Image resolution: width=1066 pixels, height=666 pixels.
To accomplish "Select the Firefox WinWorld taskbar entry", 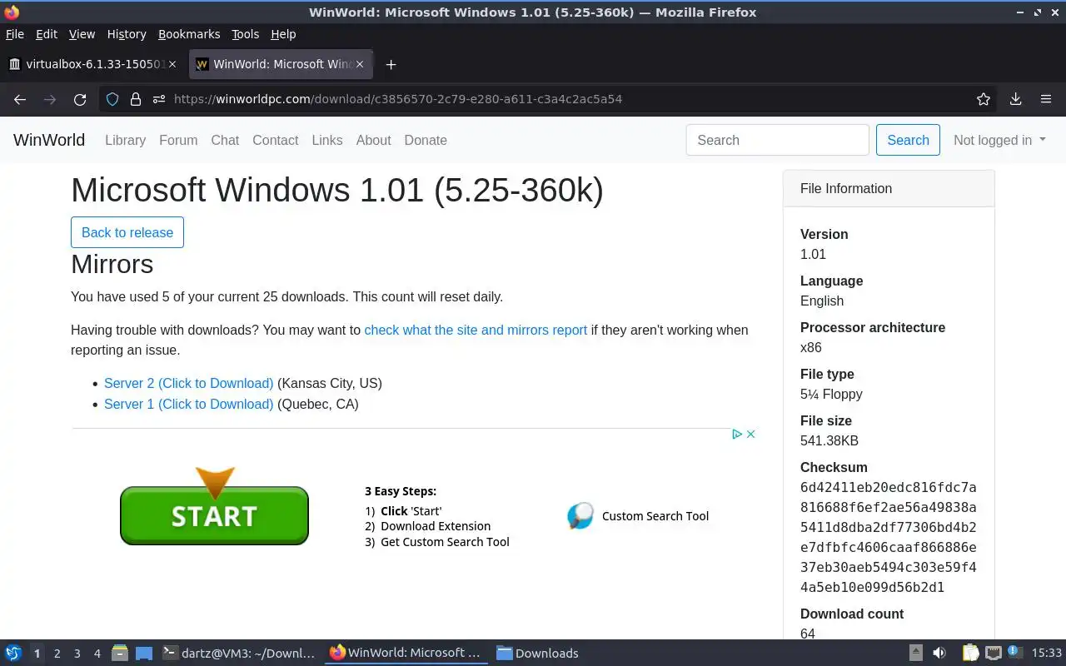I will 406,653.
